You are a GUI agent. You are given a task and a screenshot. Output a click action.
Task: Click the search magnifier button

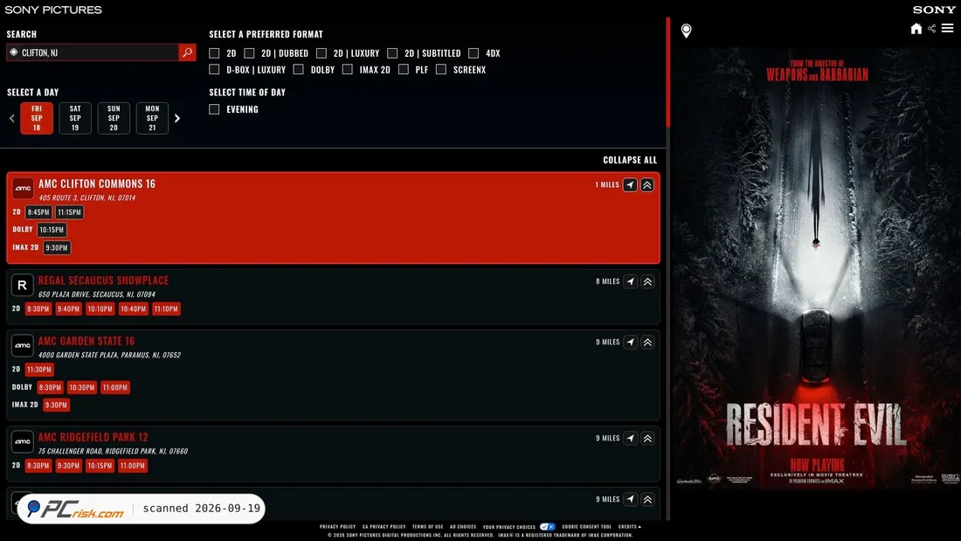click(187, 52)
